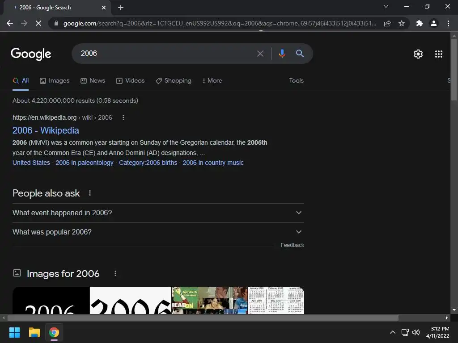This screenshot has width=458, height=343.
Task: Open People also ask options menu
Action: pos(89,193)
